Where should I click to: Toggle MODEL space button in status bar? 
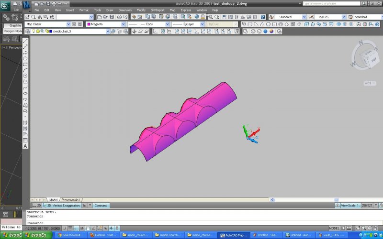pos(335,228)
